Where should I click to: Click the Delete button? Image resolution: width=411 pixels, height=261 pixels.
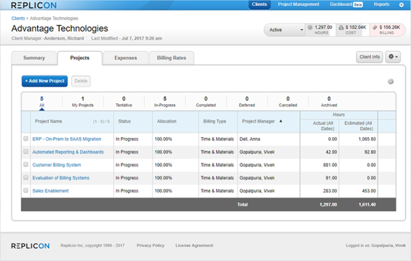pos(81,81)
